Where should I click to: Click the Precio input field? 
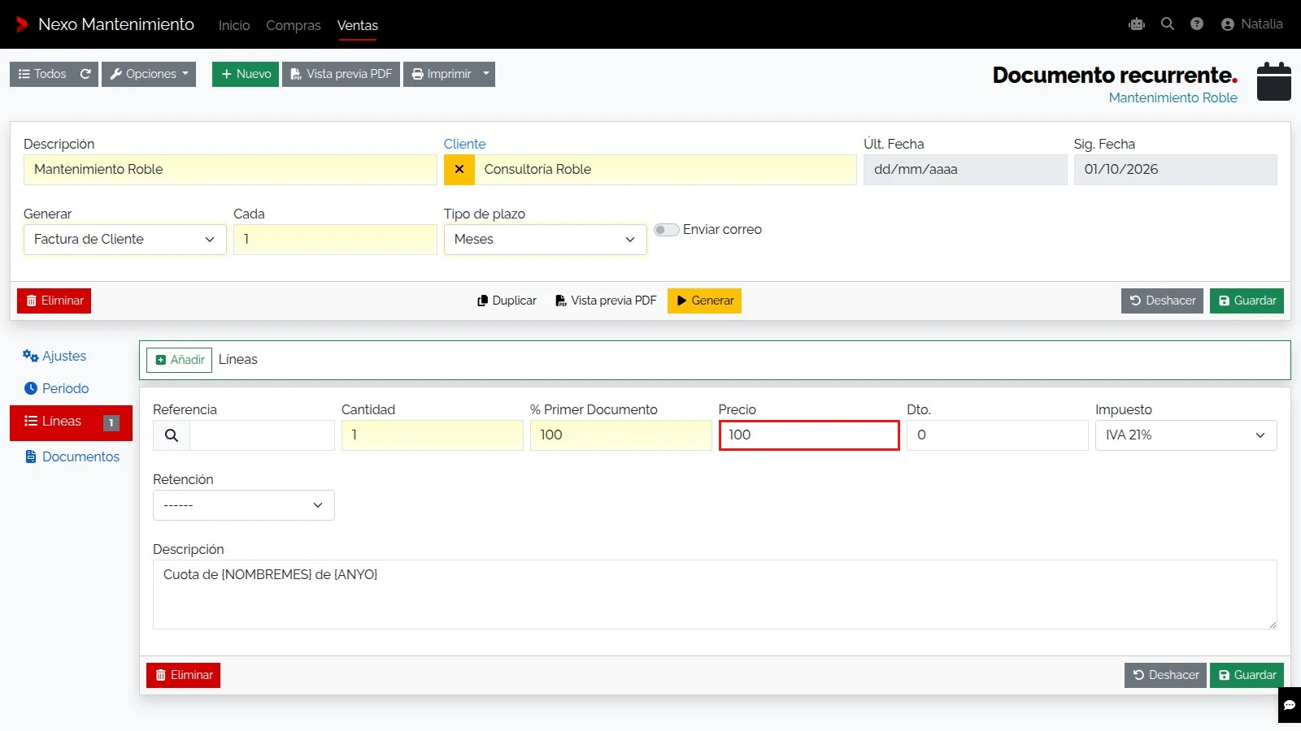809,435
